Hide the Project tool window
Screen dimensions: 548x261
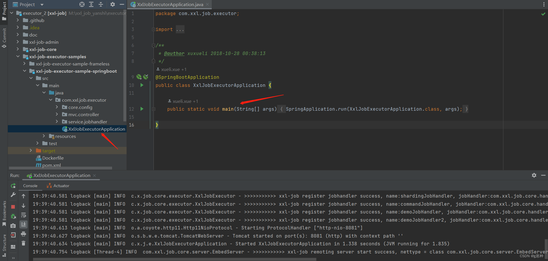(x=122, y=4)
